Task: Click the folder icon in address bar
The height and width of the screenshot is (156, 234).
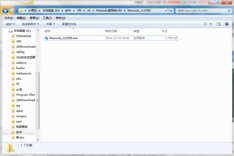Action: pyautogui.click(x=21, y=10)
